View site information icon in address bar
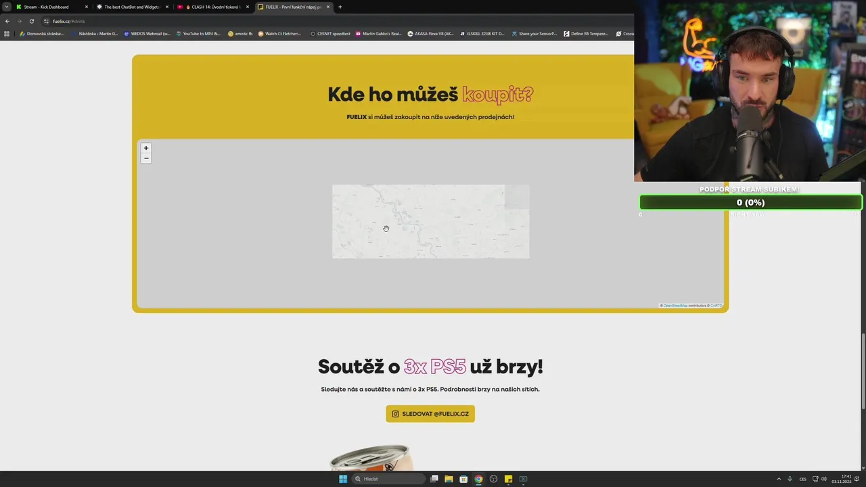The image size is (866, 487). (x=46, y=21)
